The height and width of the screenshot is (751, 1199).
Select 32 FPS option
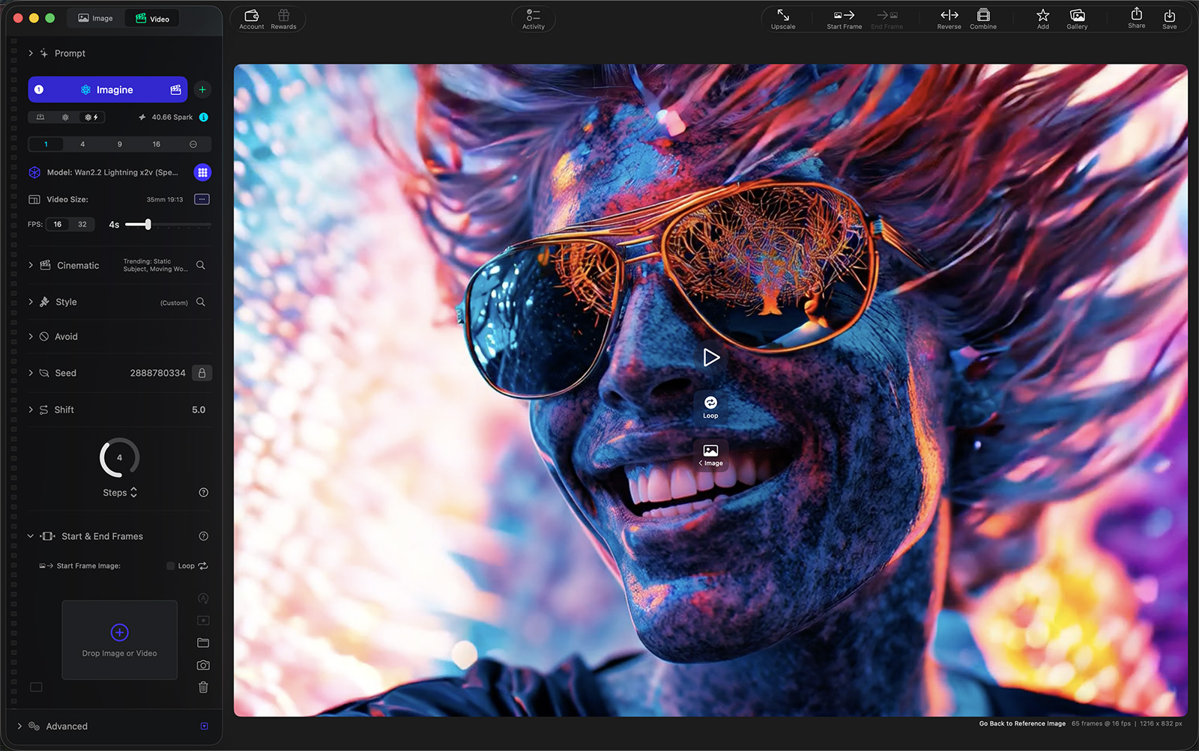82,225
